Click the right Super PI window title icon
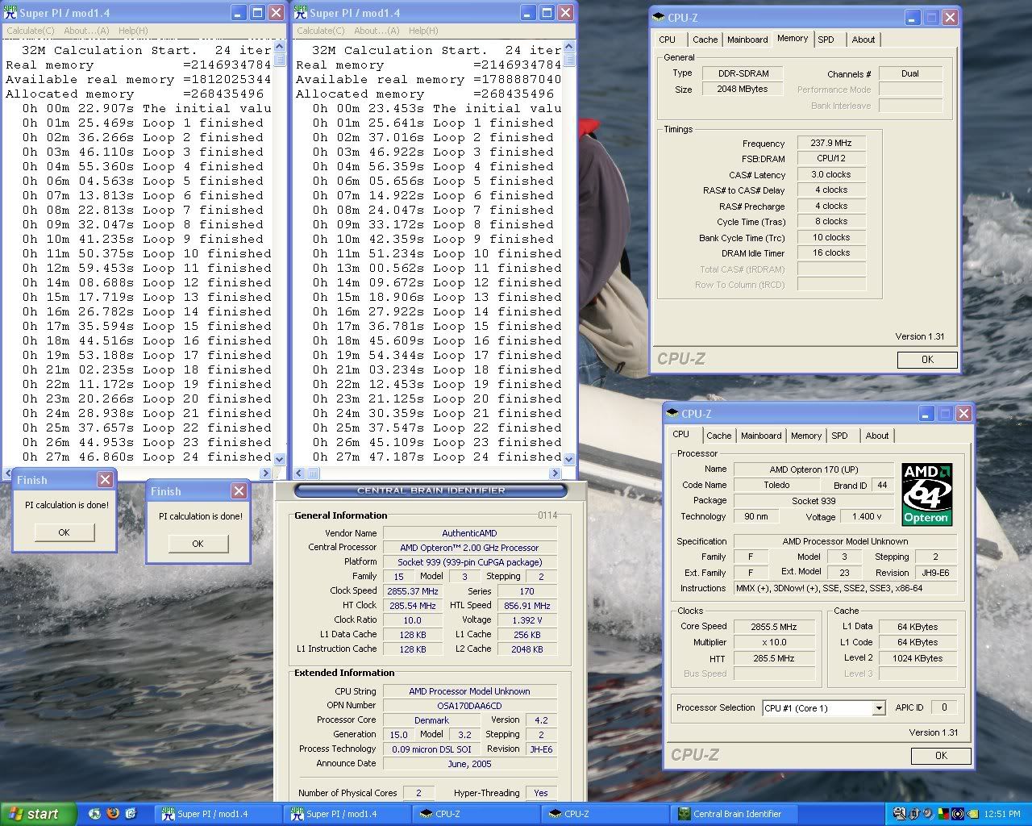Viewport: 1032px width, 826px height. 300,12
